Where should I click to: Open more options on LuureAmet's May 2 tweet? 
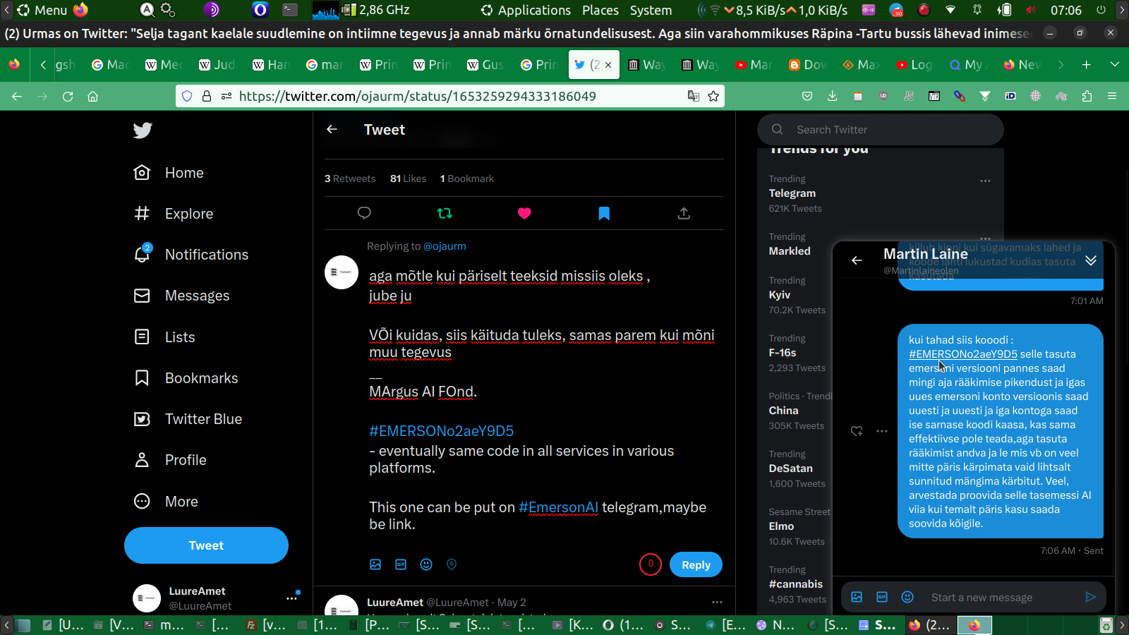pyautogui.click(x=717, y=602)
